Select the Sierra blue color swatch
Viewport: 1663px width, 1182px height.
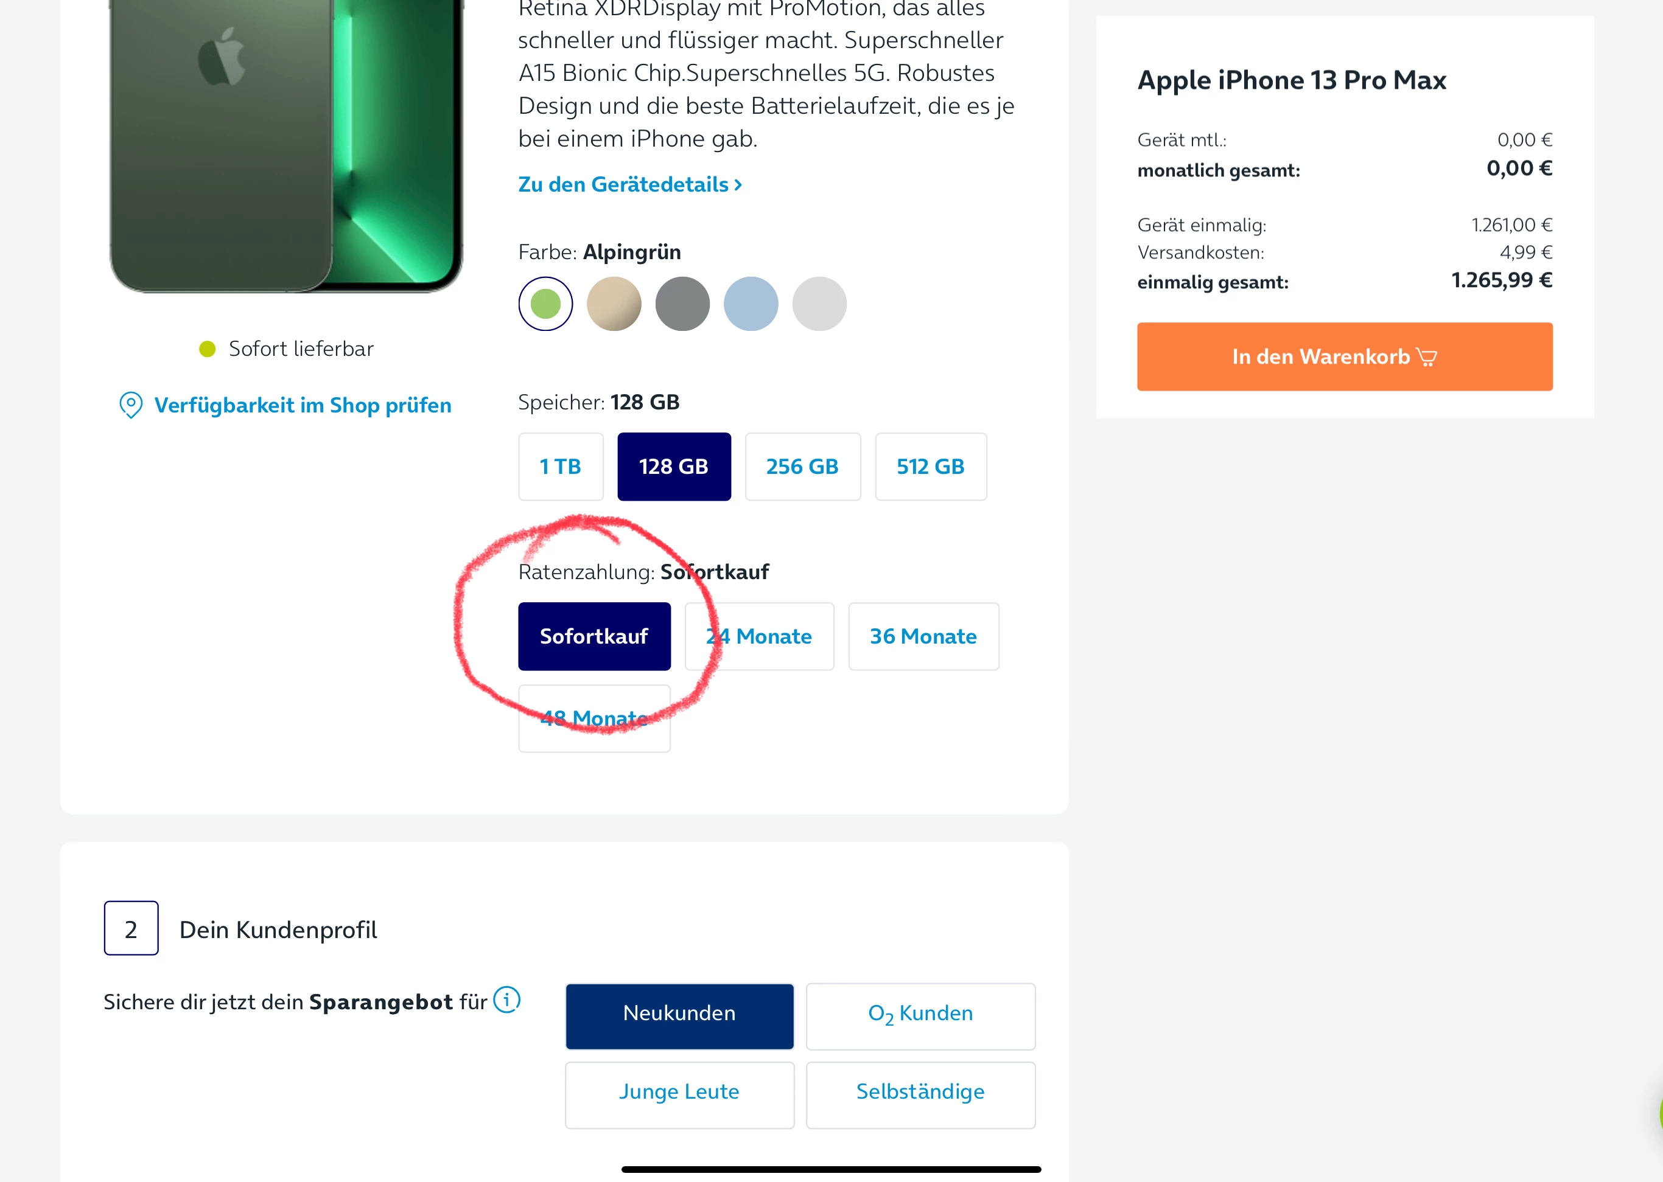[x=751, y=304]
